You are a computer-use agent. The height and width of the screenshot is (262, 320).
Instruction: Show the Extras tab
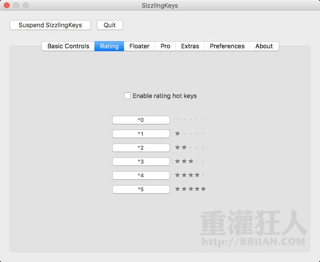coord(190,46)
